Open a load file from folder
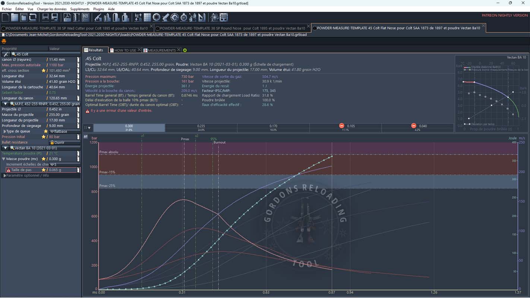Screen dimensions: 530x298 pos(14,17)
